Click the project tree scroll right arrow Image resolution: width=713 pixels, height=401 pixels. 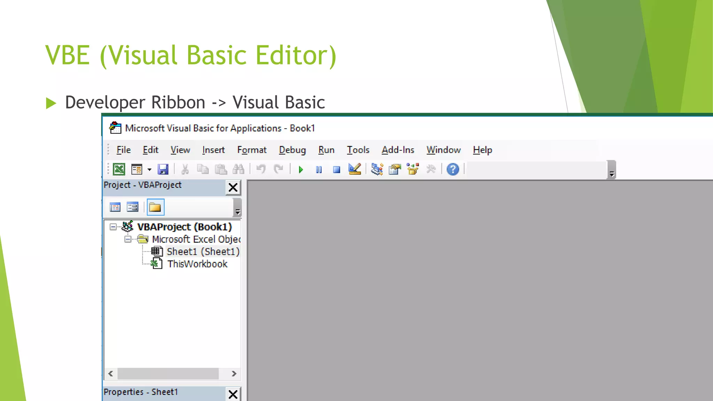234,374
